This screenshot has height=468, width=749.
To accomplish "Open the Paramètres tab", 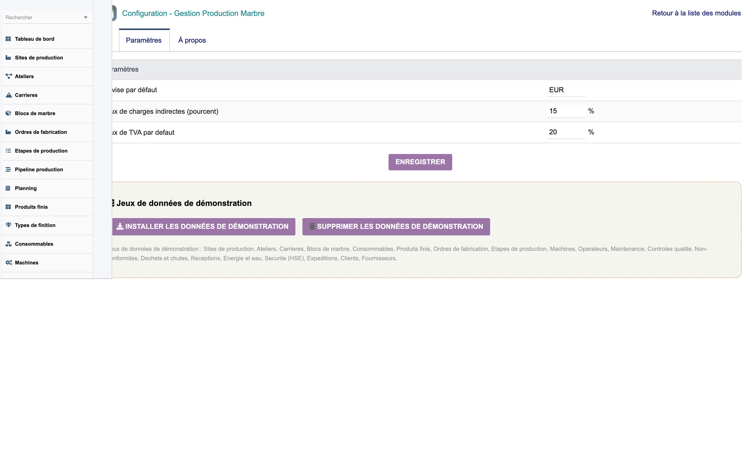I will point(144,40).
